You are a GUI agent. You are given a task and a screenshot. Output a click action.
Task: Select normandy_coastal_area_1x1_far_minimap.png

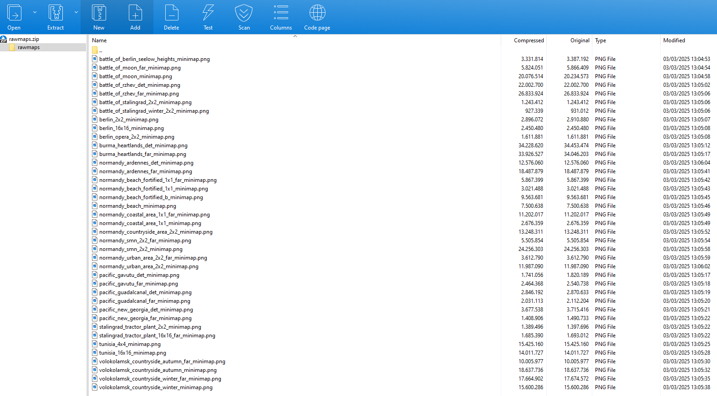[x=154, y=215]
